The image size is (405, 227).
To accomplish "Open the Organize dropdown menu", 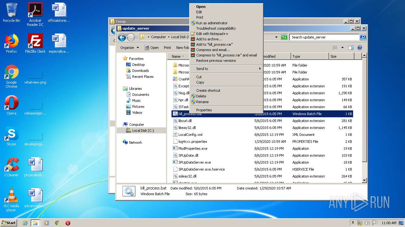I will point(129,48).
